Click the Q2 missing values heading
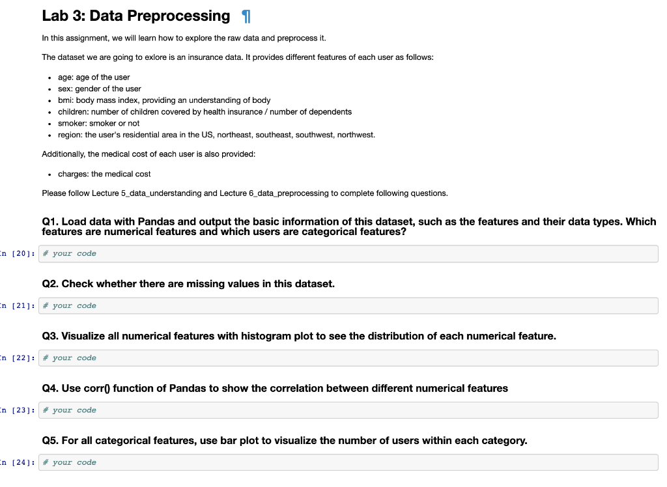The height and width of the screenshot is (487, 667). pyautogui.click(x=188, y=283)
